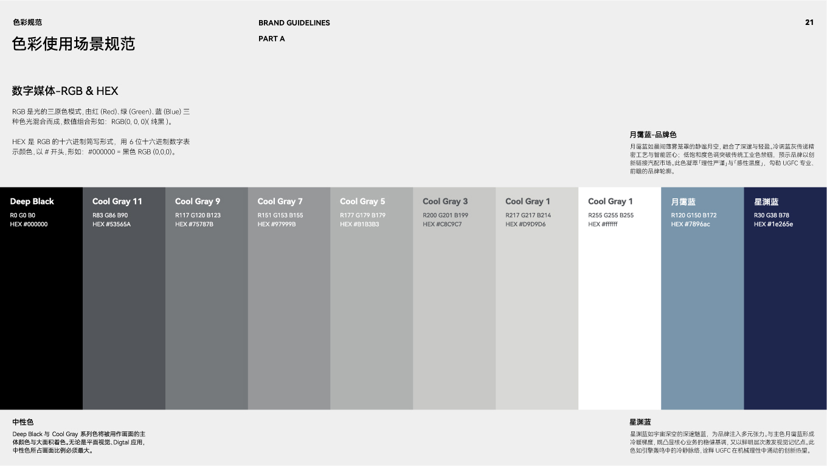
Task: Pick the white #ffffff color swatch
Action: tap(620, 304)
